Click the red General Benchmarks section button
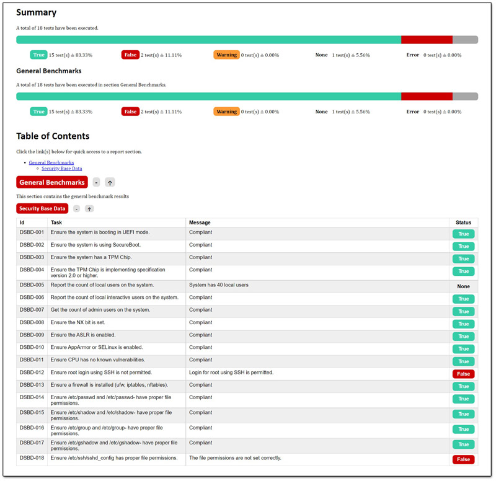Viewport: 496px width, 481px height. 52,183
